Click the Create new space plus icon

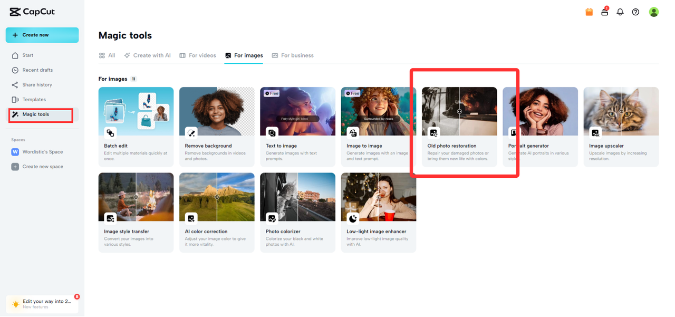(x=15, y=167)
